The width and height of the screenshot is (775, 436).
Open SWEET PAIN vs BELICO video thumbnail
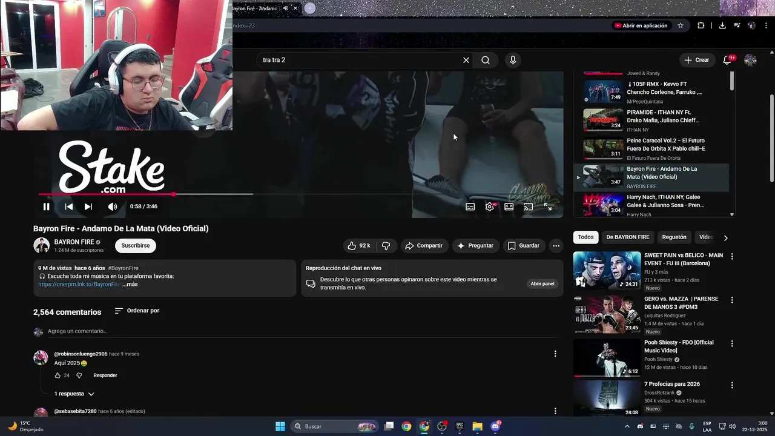click(607, 270)
